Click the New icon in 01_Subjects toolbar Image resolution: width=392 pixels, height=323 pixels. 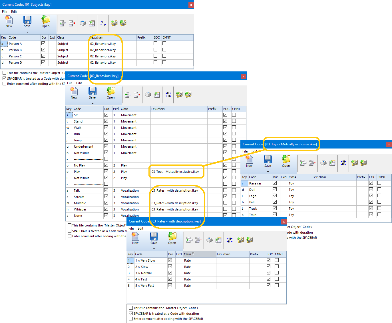[x=9, y=21]
